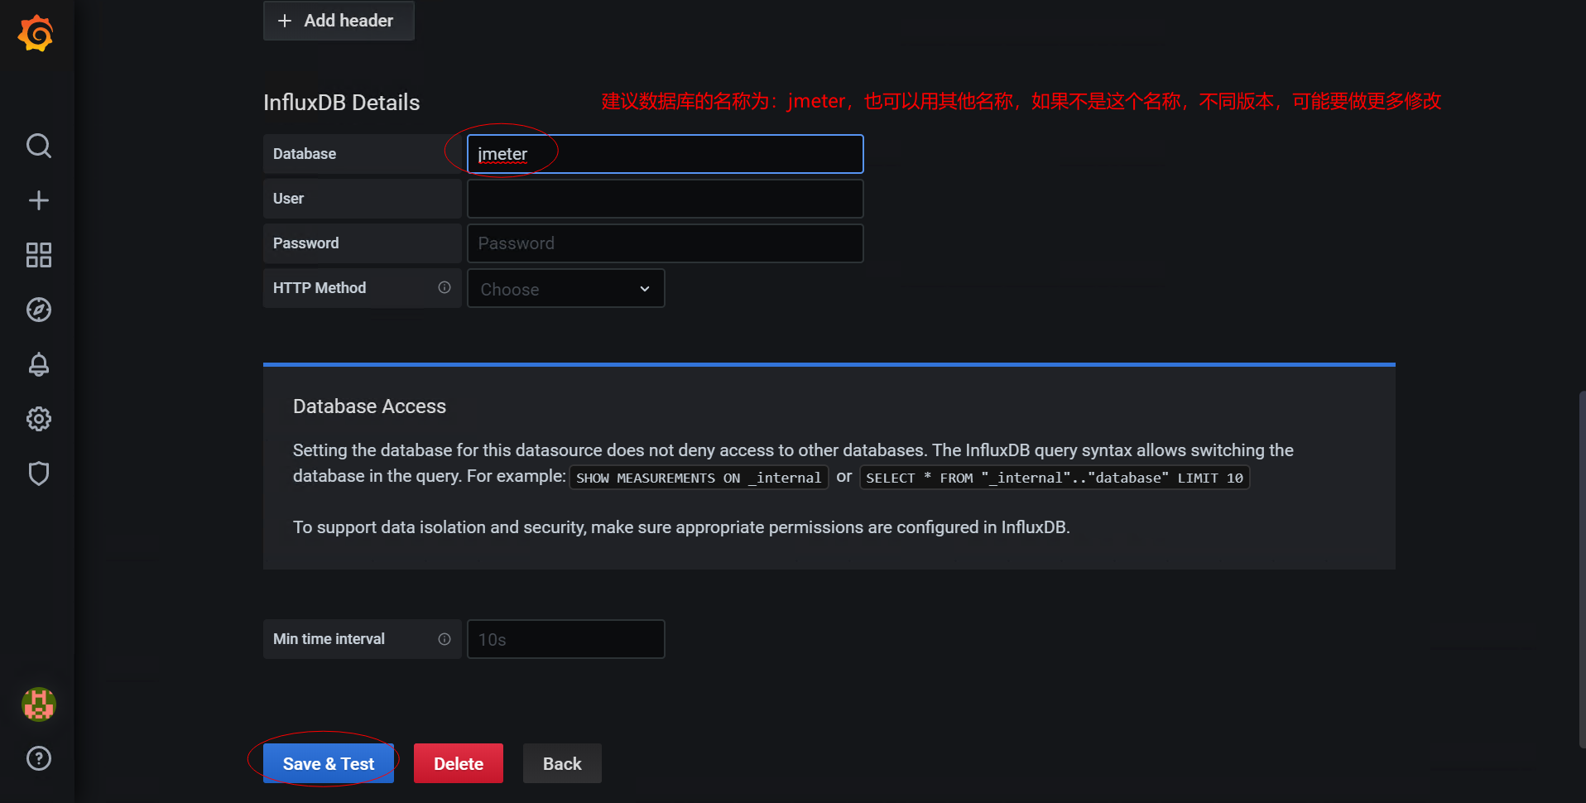Click the user avatar in sidebar
The height and width of the screenshot is (803, 1586).
pos(38,704)
